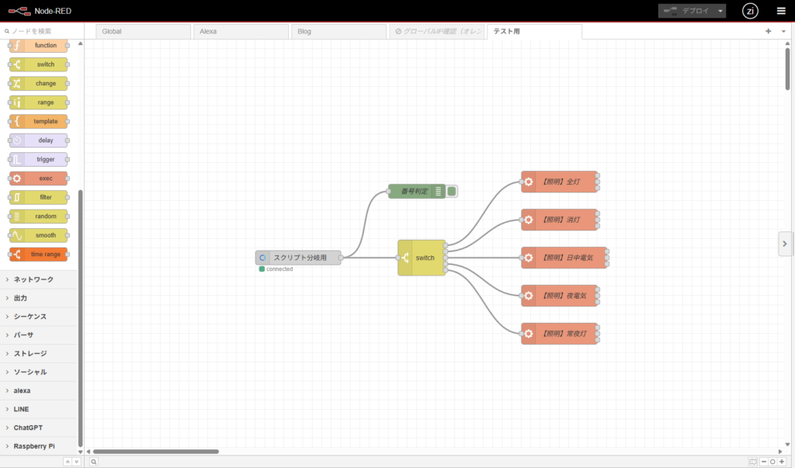Image resolution: width=795 pixels, height=468 pixels.
Task: Click the horizontal canvas scrollbar
Action: (x=155, y=451)
